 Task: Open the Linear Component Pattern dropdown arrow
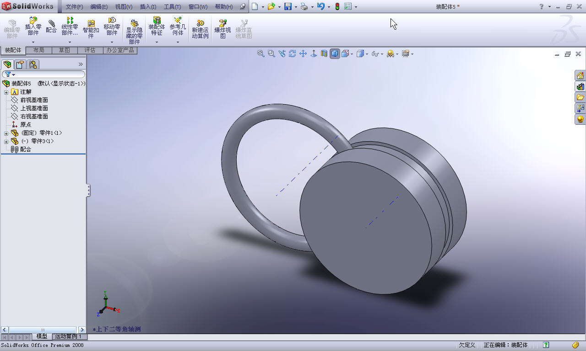pyautogui.click(x=70, y=43)
